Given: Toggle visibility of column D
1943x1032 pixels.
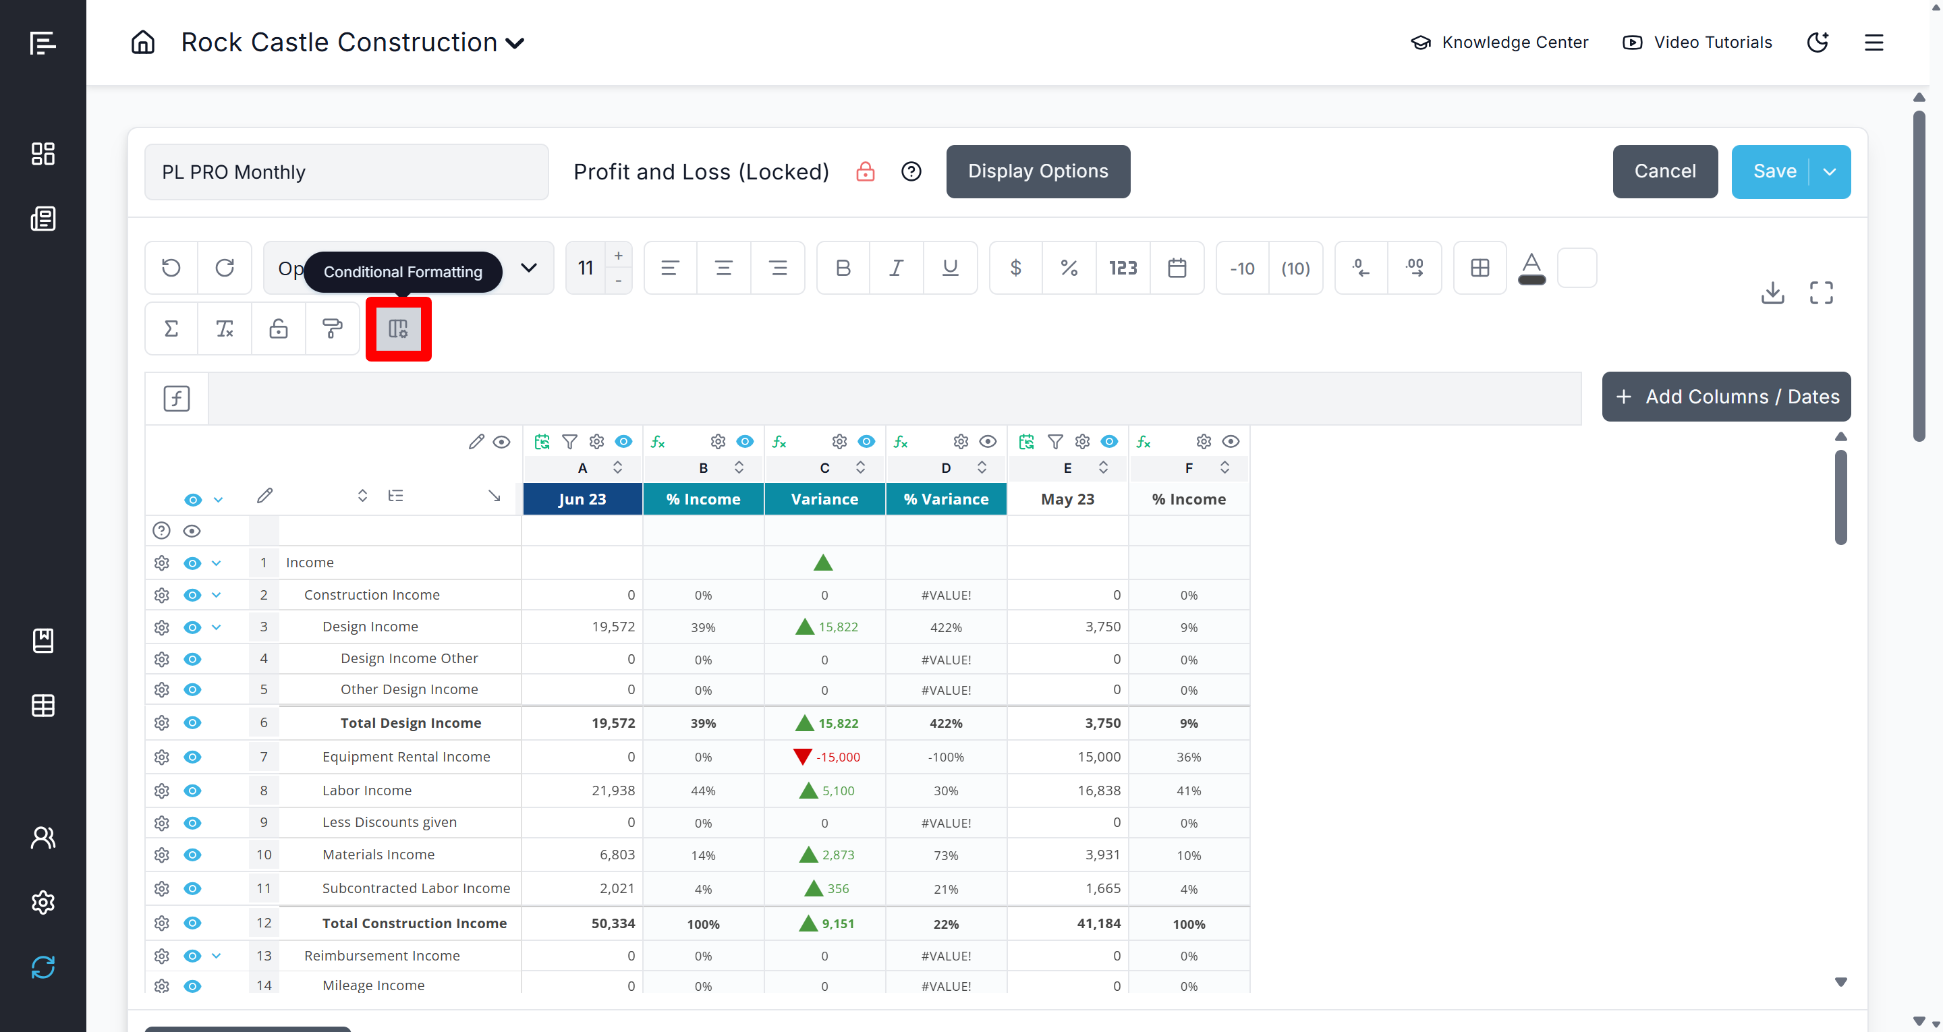Looking at the screenshot, I should pyautogui.click(x=987, y=441).
